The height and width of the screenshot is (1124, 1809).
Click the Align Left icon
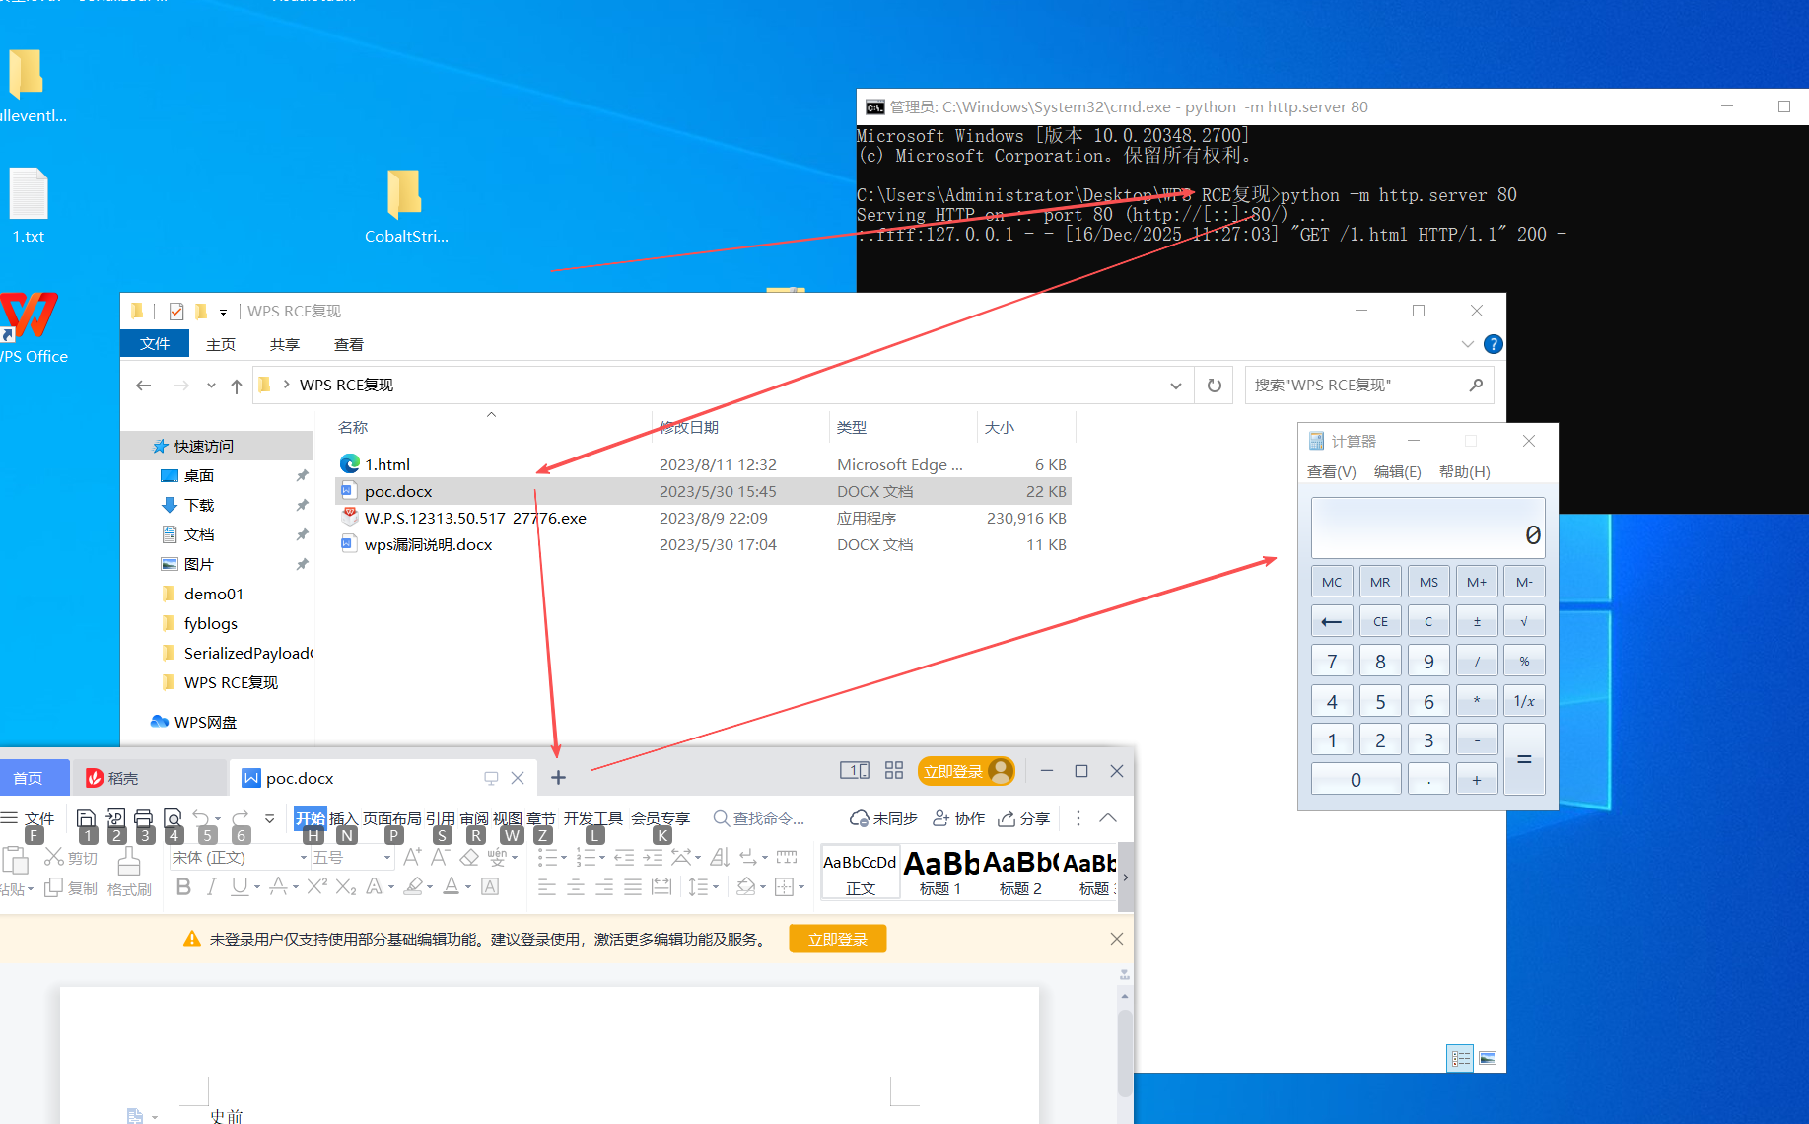(547, 886)
